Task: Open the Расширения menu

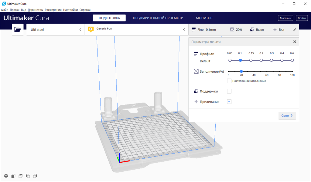Action: pos(53,10)
